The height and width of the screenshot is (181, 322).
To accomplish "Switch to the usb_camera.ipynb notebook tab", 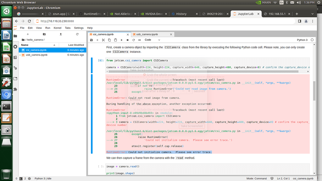I will 147,34.
